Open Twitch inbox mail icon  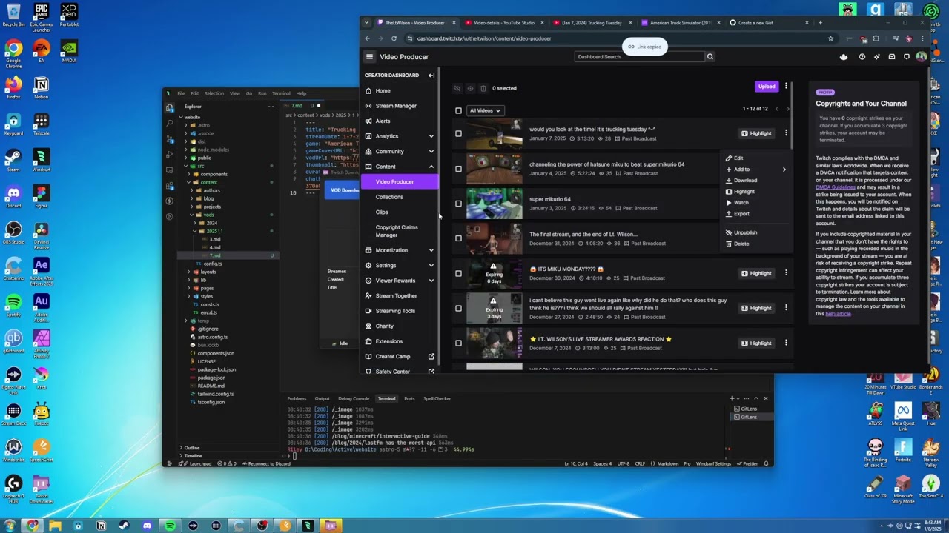[x=892, y=57]
